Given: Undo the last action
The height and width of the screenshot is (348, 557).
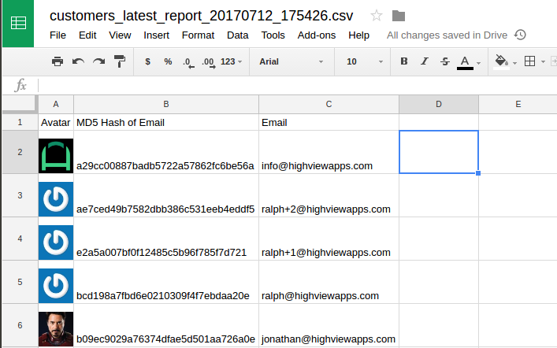Looking at the screenshot, I should tap(78, 61).
